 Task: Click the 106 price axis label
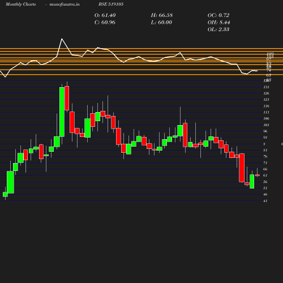click(x=266, y=119)
